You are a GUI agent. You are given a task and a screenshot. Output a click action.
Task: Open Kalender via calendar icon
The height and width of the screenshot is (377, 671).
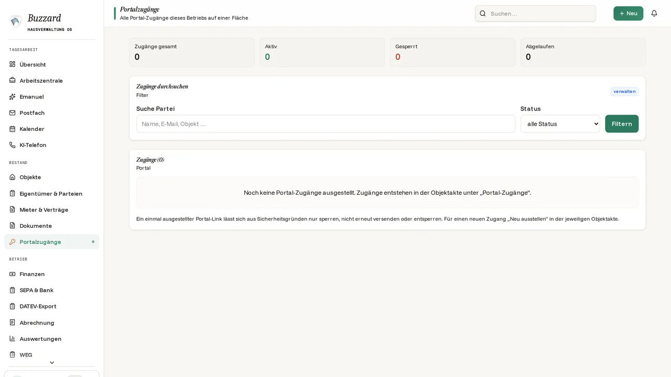12,129
